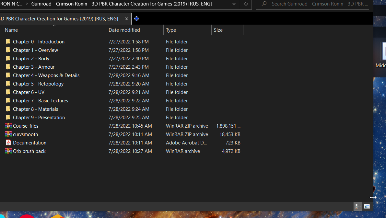Switch to large thumbnails view icon
This screenshot has width=386, height=218.
pos(367,206)
